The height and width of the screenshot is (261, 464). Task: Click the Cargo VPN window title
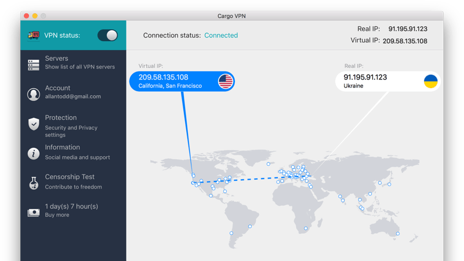tap(231, 16)
